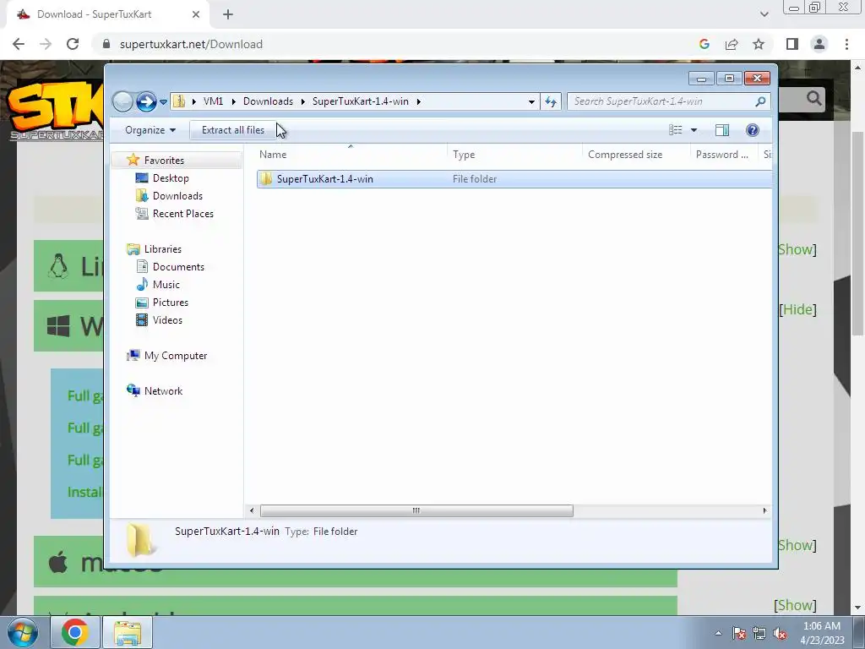This screenshot has height=649, width=865.
Task: Reload the SuperTuxKart page in Chrome
Action: [73, 44]
